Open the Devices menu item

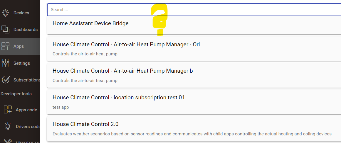click(21, 13)
